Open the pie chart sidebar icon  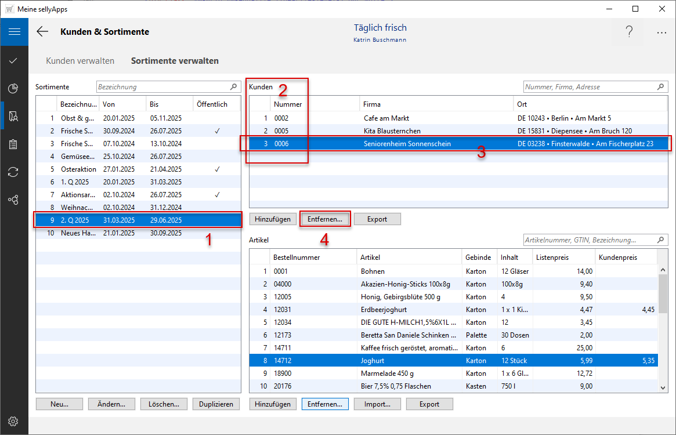(x=14, y=88)
